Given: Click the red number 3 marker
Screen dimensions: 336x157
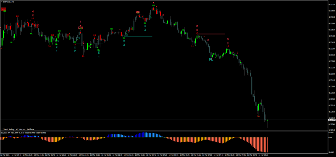Looking at the screenshot, I should click(228, 39).
